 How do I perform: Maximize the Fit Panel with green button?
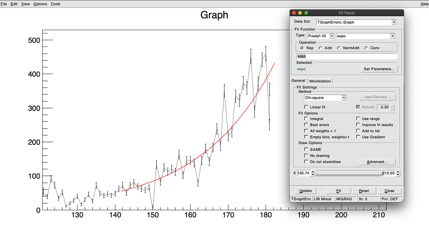click(x=306, y=13)
